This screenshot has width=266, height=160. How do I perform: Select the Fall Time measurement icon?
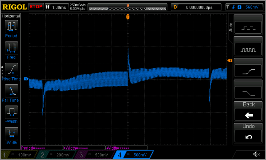11,91
